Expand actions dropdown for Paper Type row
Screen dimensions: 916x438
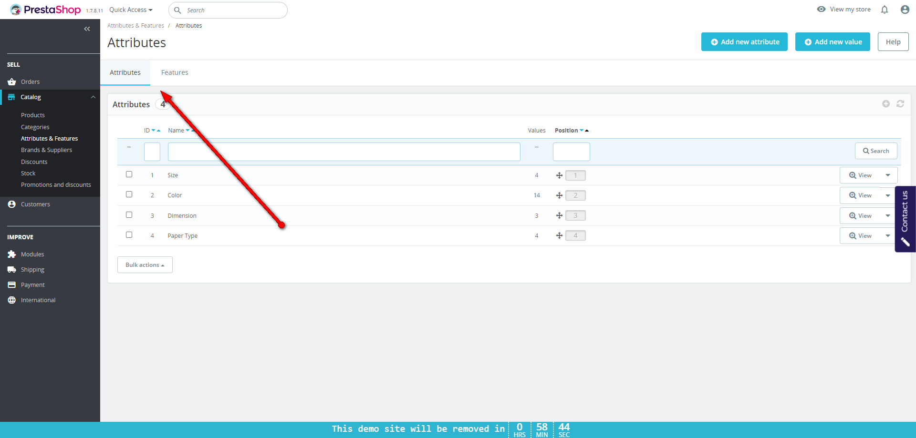[x=888, y=236]
